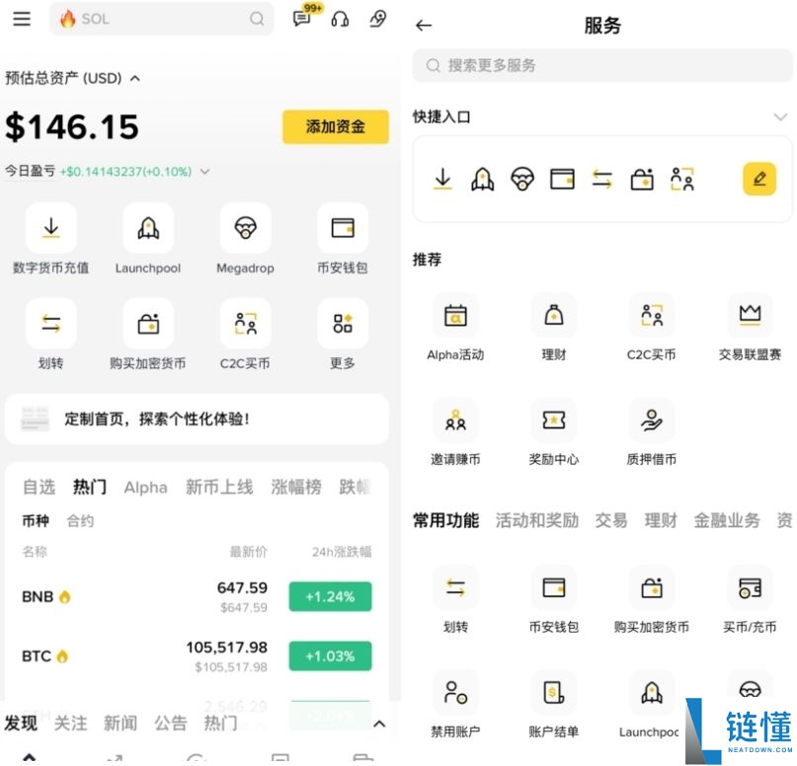This screenshot has width=797, height=766.
Task: Tap transfer arrows shortcut in 快捷入口
Action: (x=602, y=179)
